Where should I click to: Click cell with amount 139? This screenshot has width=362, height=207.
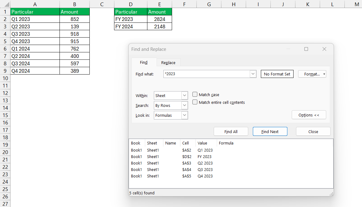(75, 26)
